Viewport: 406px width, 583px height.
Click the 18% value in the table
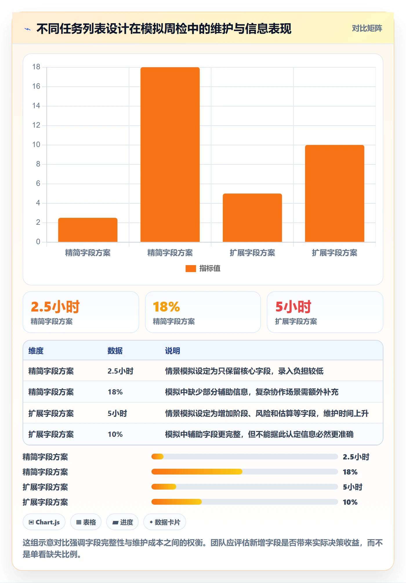click(x=115, y=392)
